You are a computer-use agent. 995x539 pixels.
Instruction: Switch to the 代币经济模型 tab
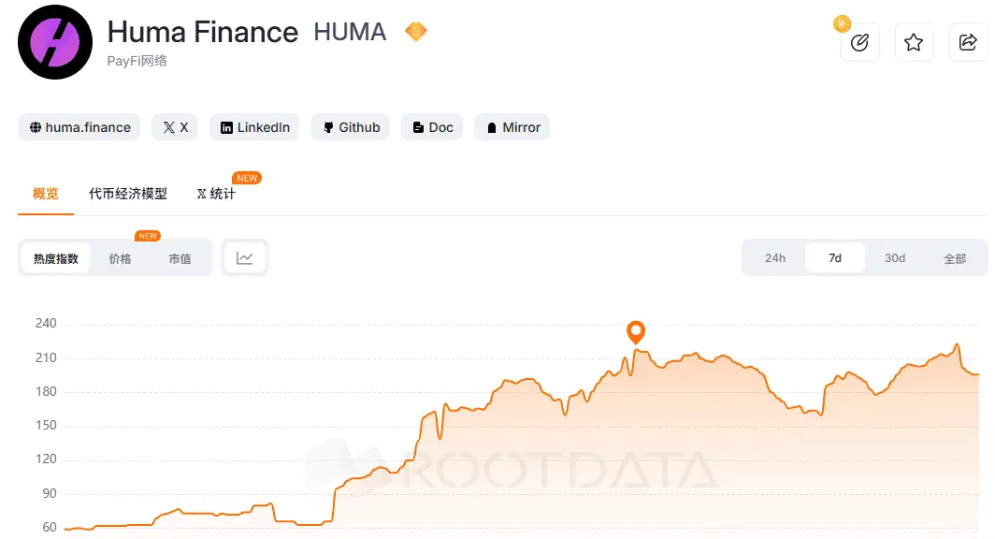click(127, 194)
